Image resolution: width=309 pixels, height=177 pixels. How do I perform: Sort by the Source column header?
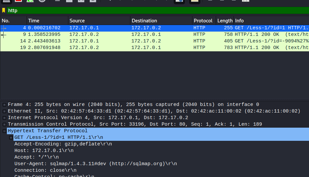point(99,21)
